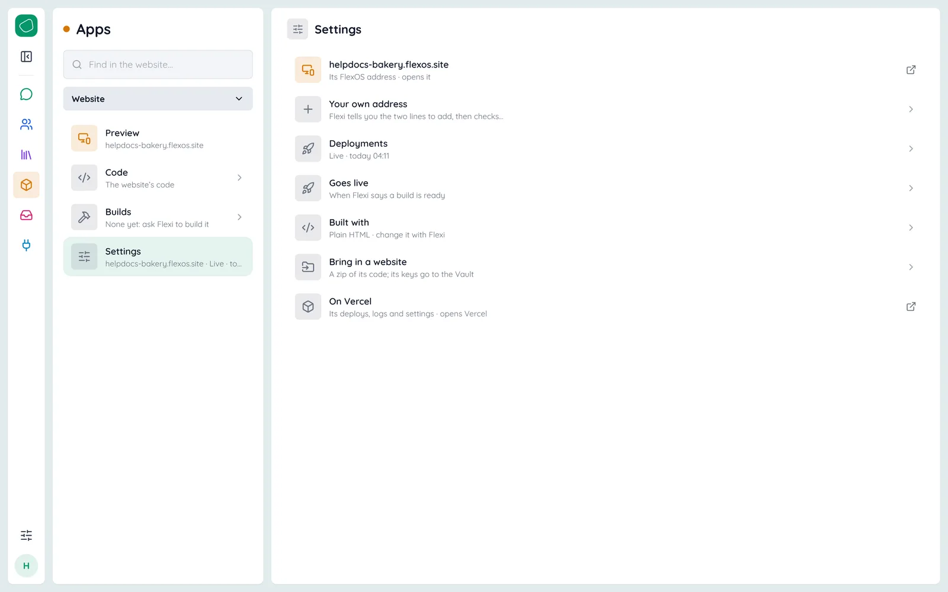This screenshot has width=948, height=592.
Task: Open the helpdocs-bakery.flexos.site address link
Action: [x=606, y=70]
